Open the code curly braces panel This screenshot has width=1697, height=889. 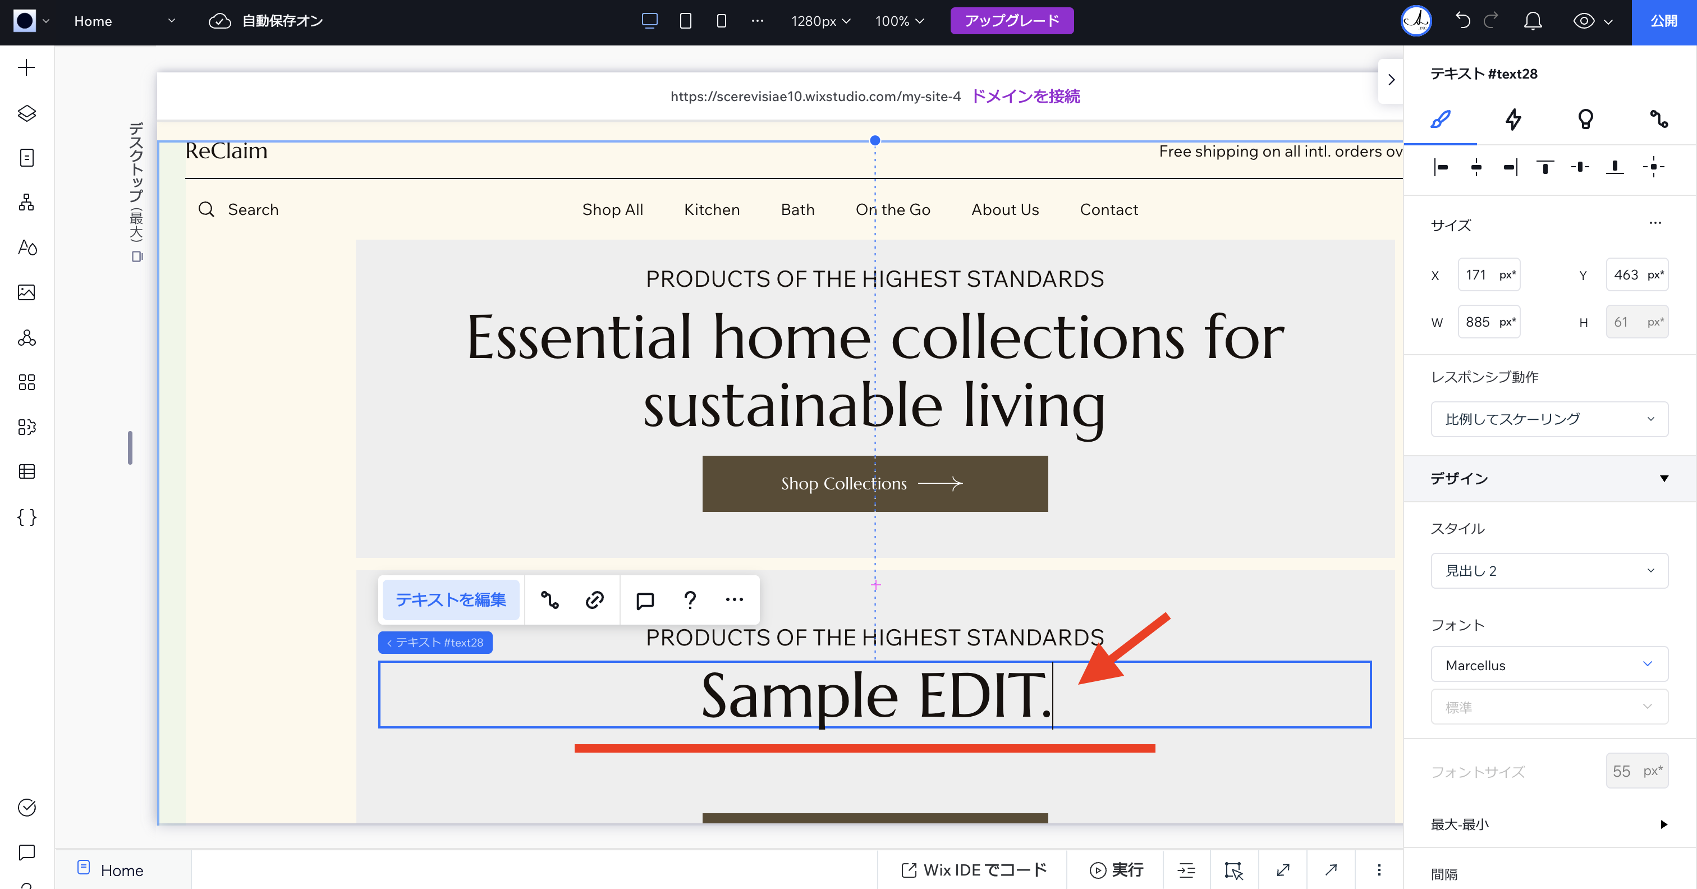[26, 517]
